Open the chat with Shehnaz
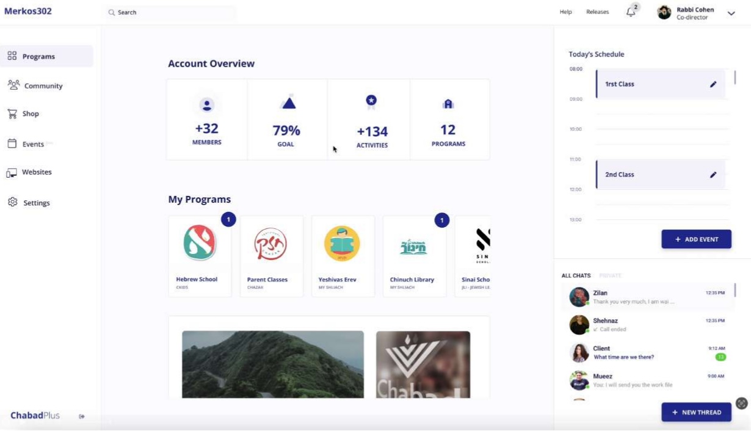751x431 pixels. (x=647, y=325)
